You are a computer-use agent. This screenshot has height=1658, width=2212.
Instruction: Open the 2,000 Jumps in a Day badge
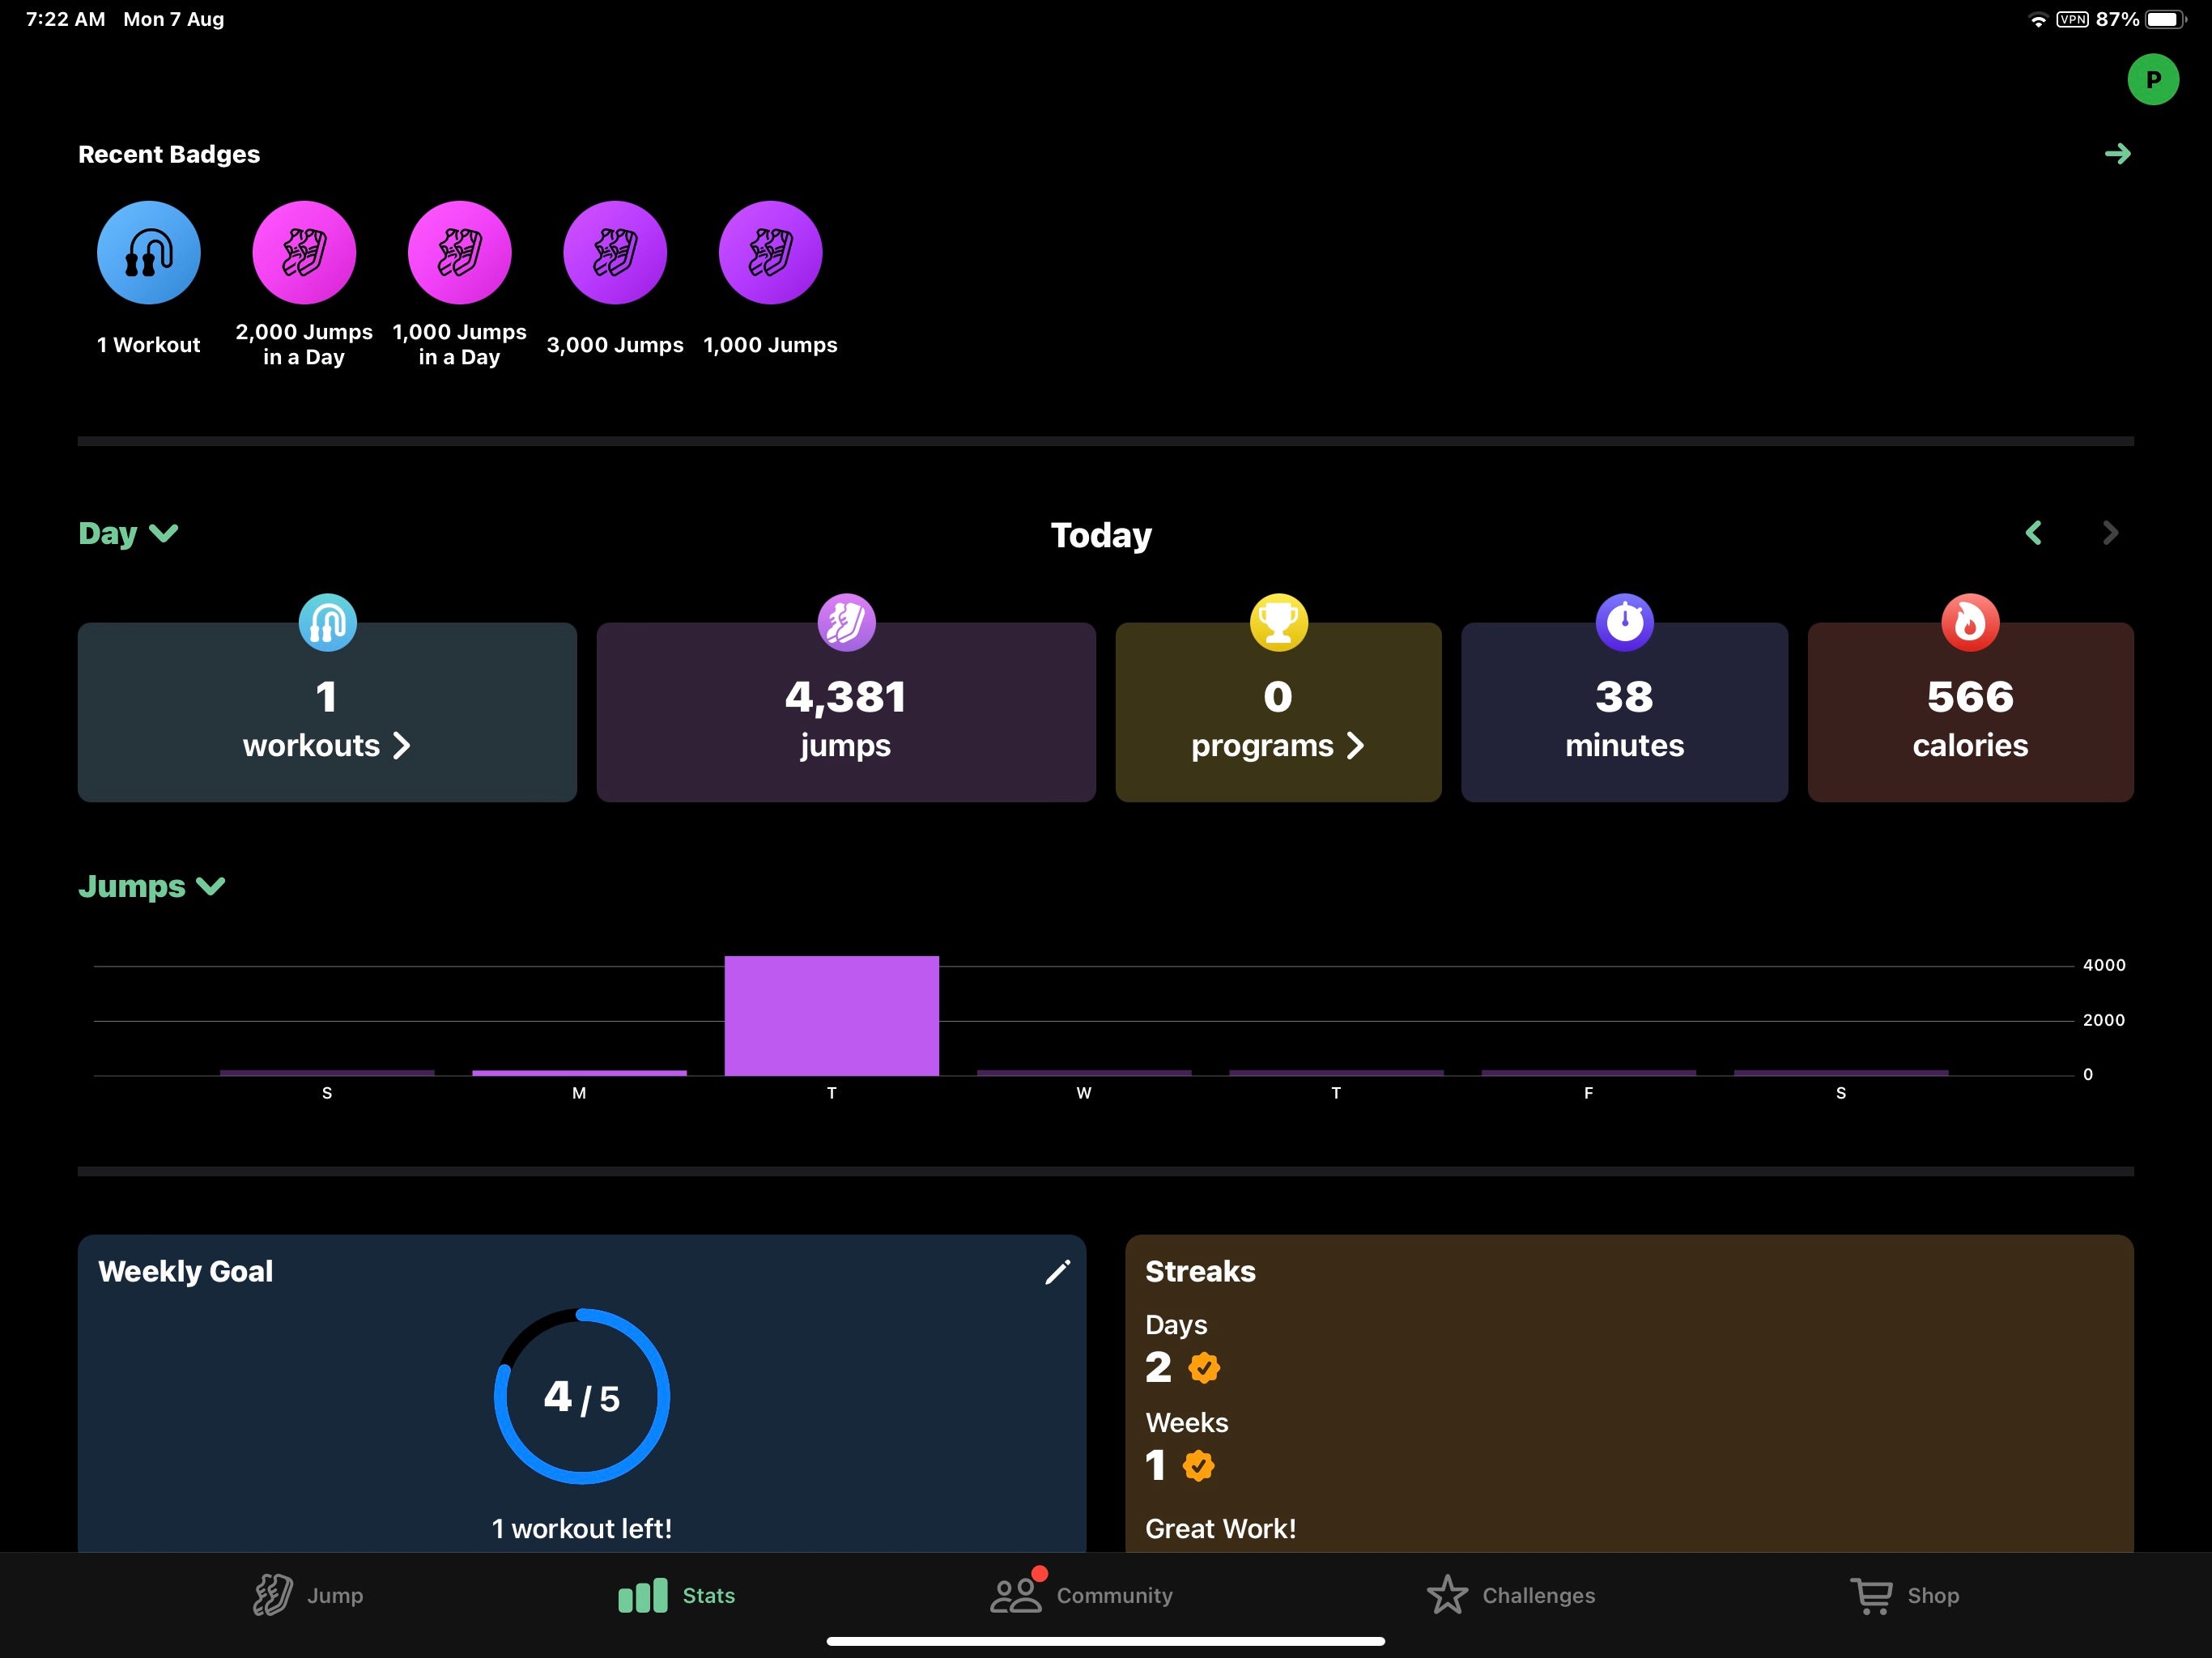304,253
